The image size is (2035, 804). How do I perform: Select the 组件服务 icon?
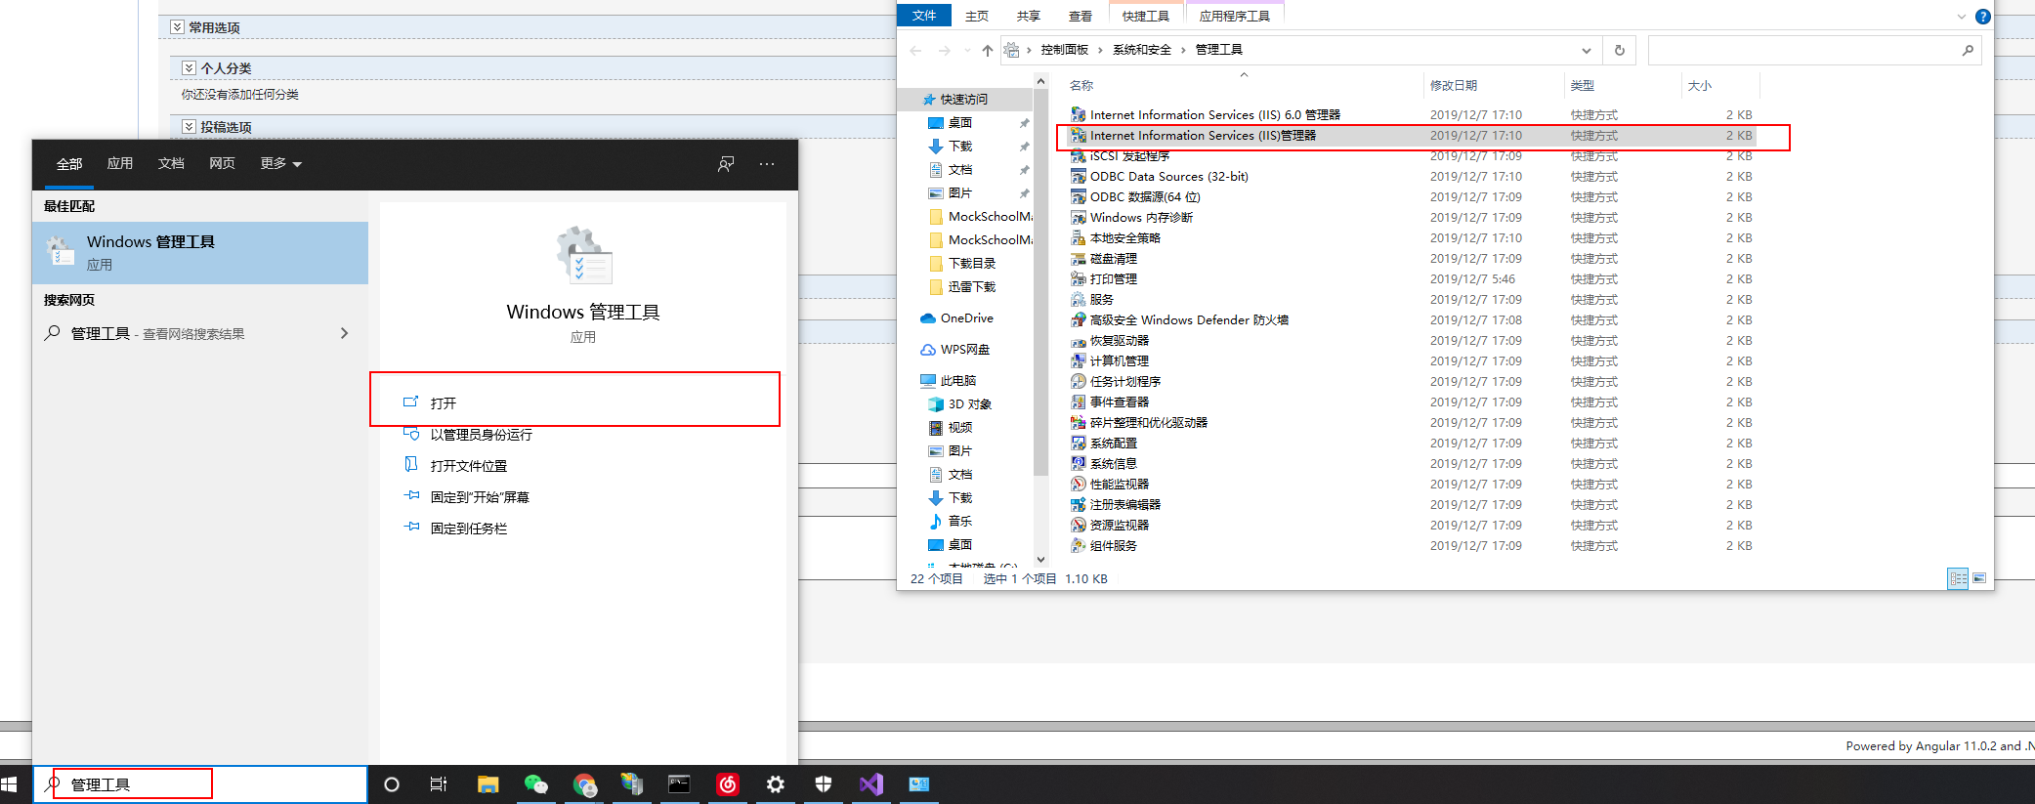click(1078, 545)
